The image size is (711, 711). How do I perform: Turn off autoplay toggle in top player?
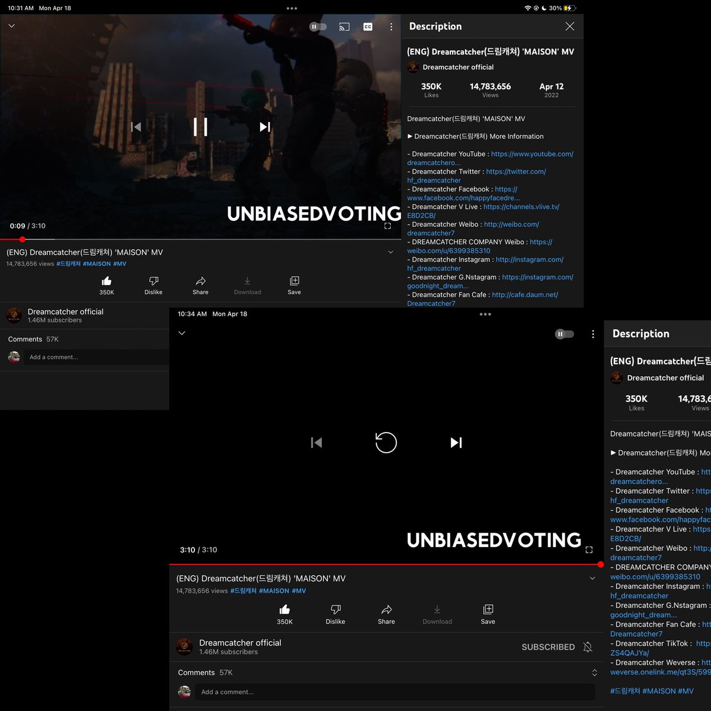318,27
